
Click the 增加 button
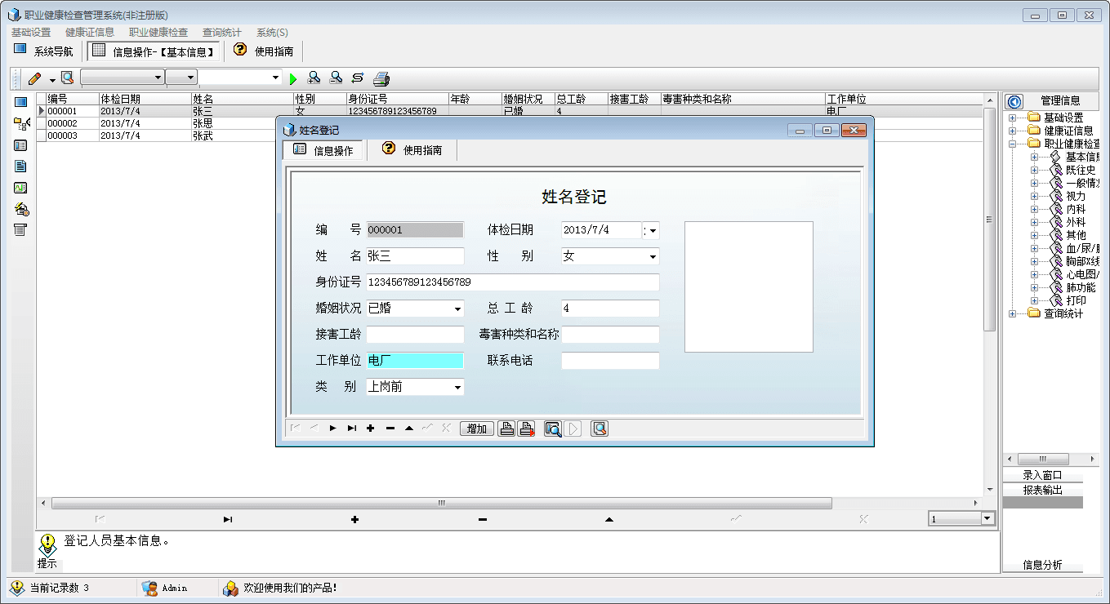(477, 429)
